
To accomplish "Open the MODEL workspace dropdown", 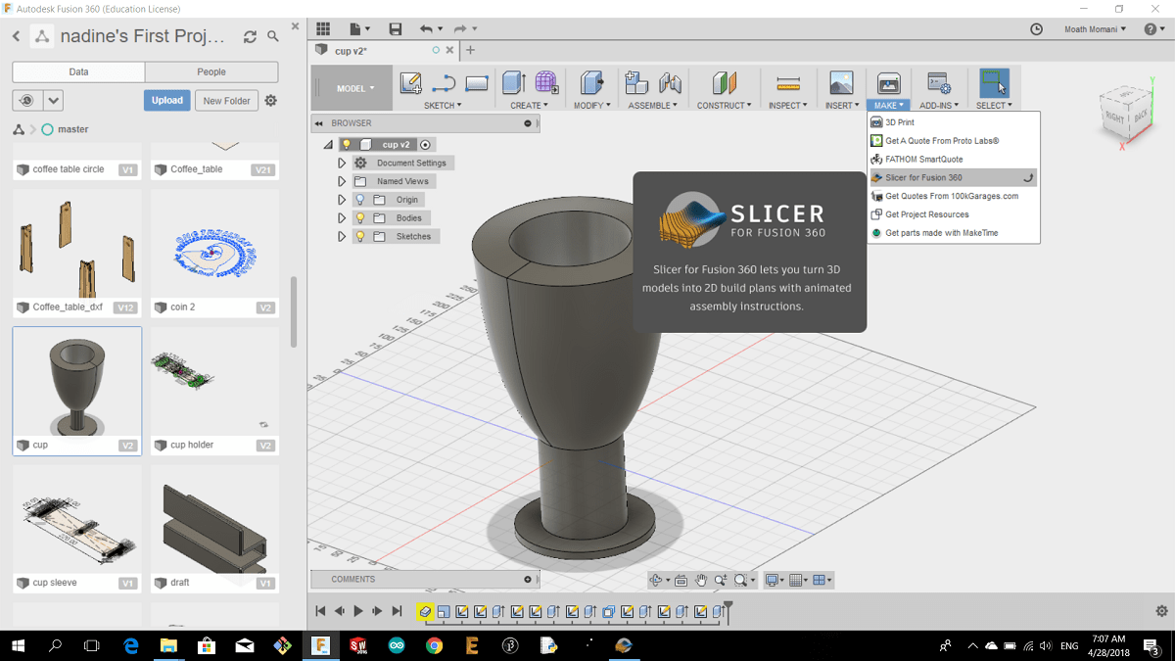I will (x=354, y=88).
